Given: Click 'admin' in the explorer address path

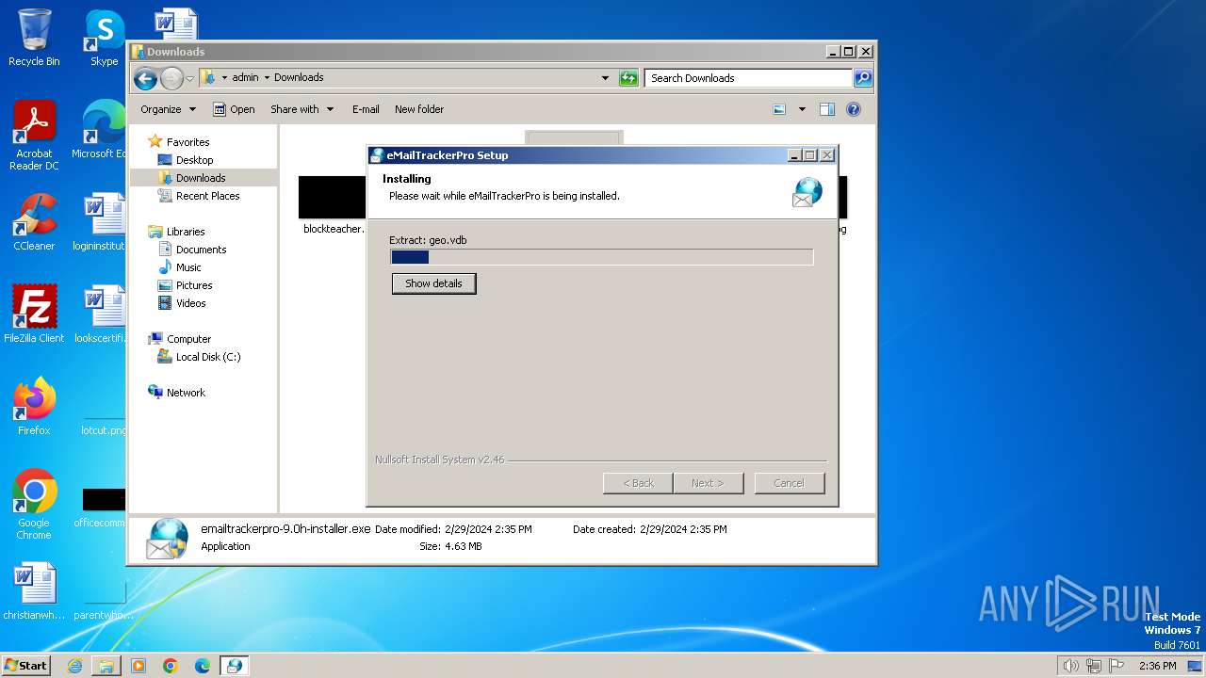Looking at the screenshot, I should 245,77.
